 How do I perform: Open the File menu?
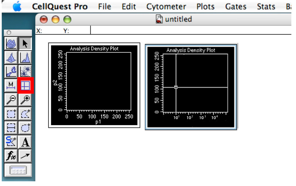[105, 7]
